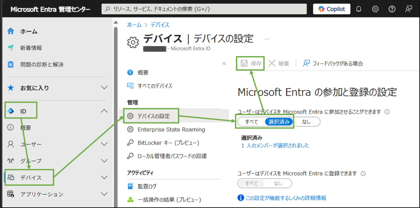Focus the resource search box
Screen dimensions: 420x208
coord(204,9)
